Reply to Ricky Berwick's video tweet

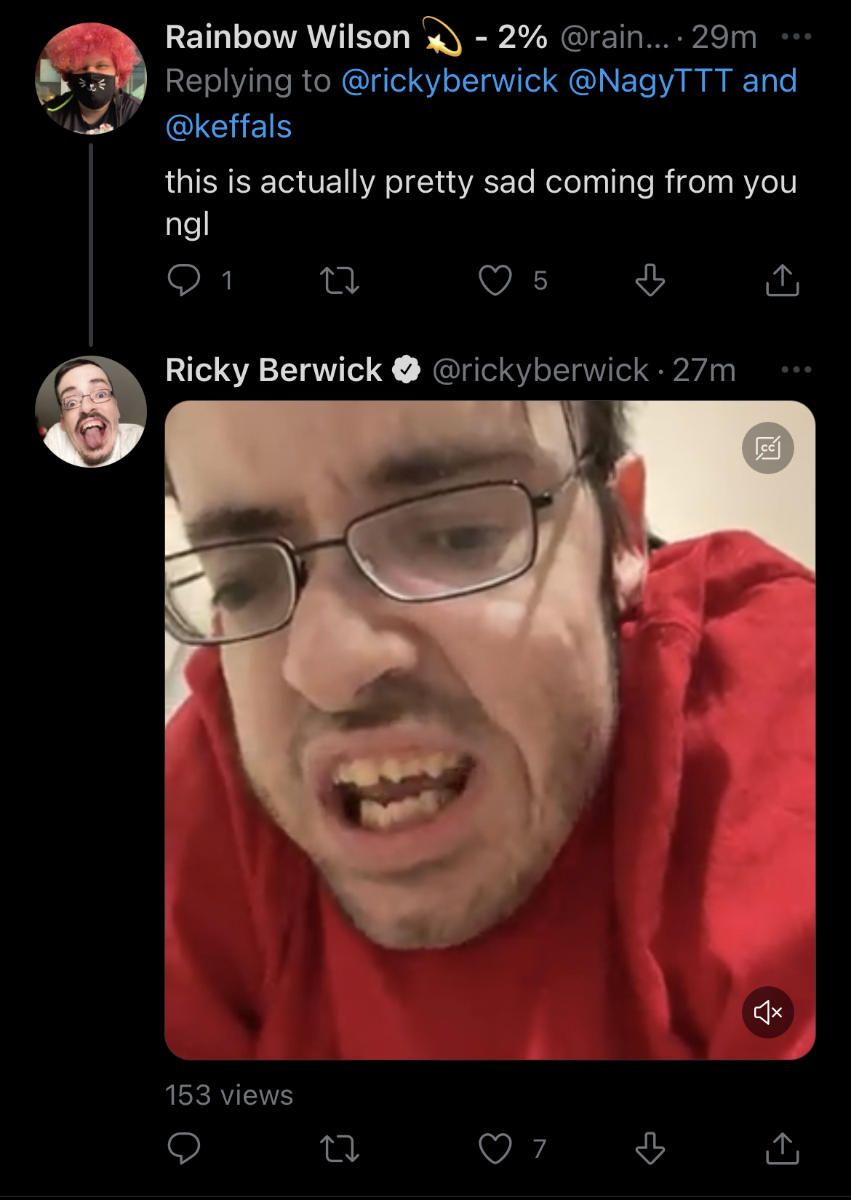click(x=183, y=1148)
